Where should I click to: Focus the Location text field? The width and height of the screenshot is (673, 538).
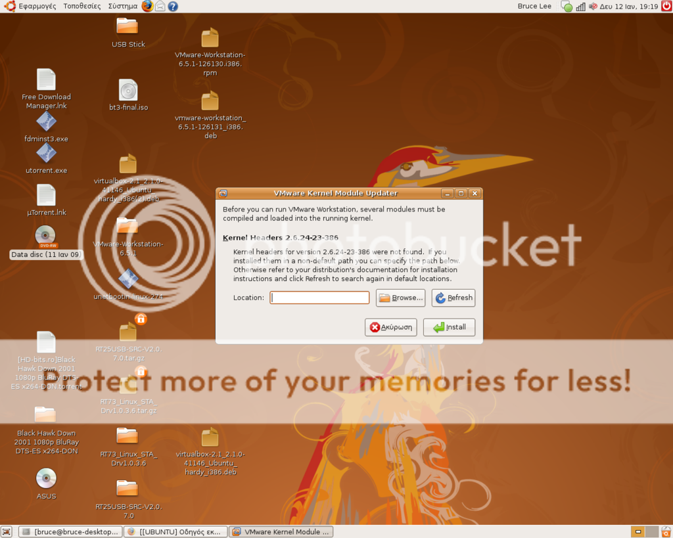click(x=319, y=298)
